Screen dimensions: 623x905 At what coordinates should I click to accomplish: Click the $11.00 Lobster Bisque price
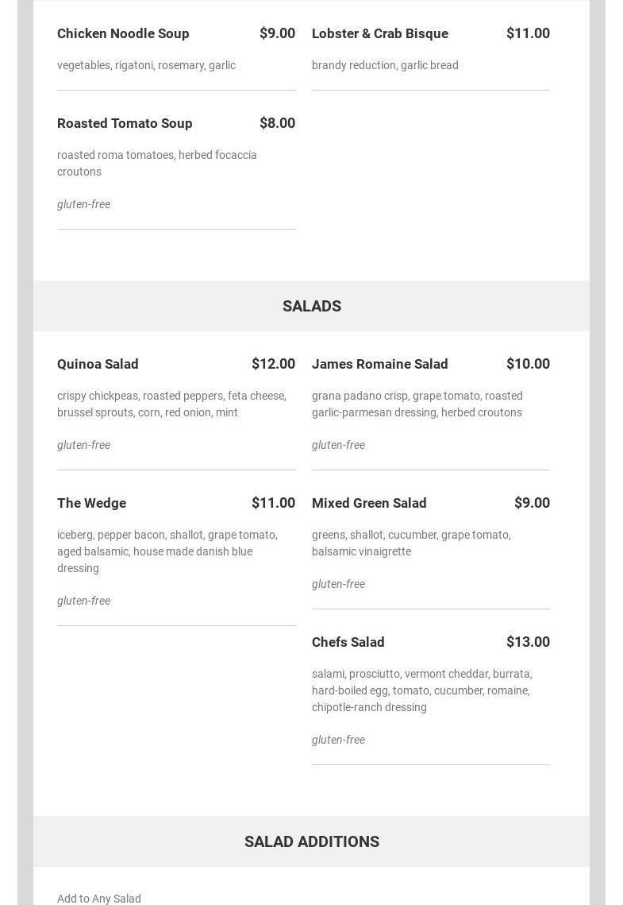528,33
